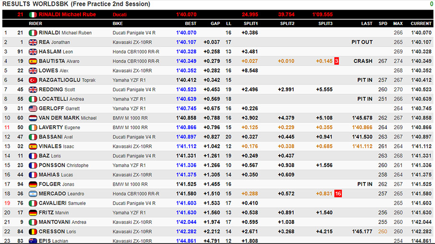Click the Turkish flag next to RAZGATLIOGLU Toprak
The height and width of the screenshot is (244, 435).
point(33,80)
